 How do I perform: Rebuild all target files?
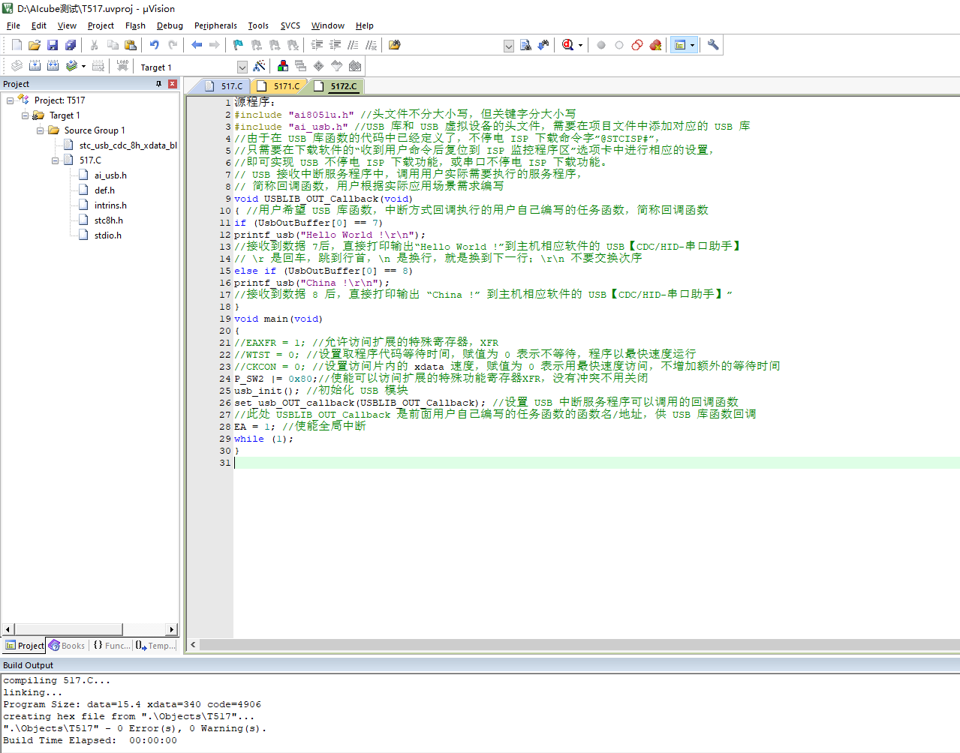53,66
